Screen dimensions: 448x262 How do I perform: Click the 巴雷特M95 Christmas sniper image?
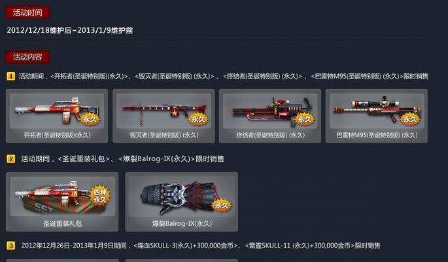tap(377, 111)
